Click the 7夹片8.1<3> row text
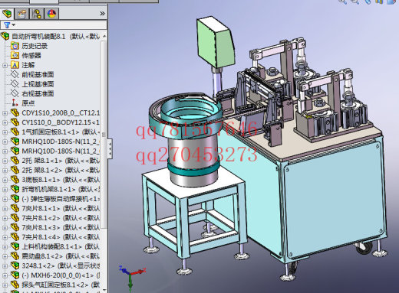Screen dimensions: 399x293 click(x=61, y=227)
